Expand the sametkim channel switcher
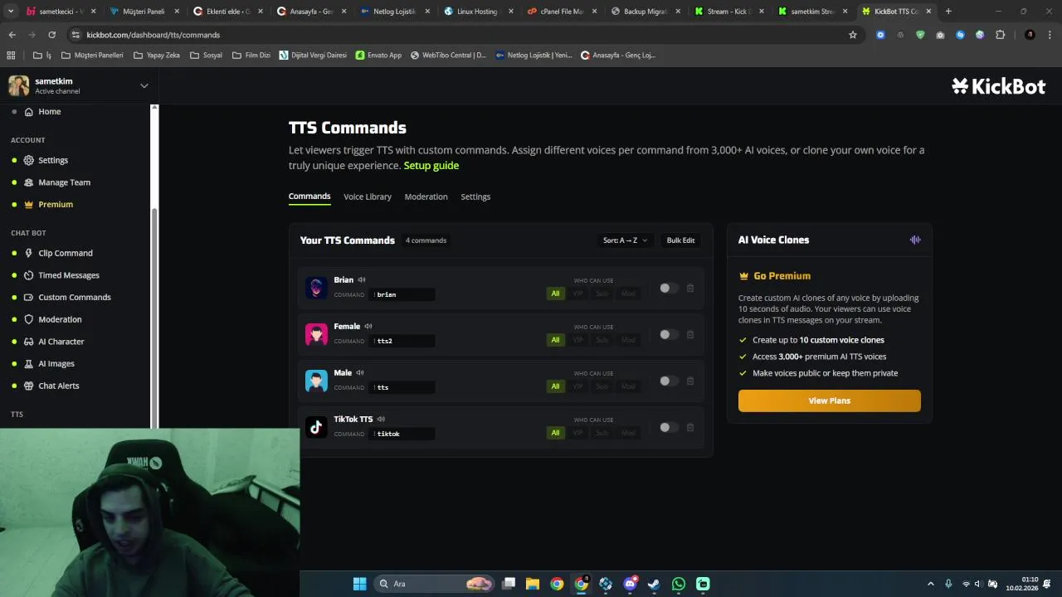Screen dimensions: 1062x597 (x=144, y=85)
